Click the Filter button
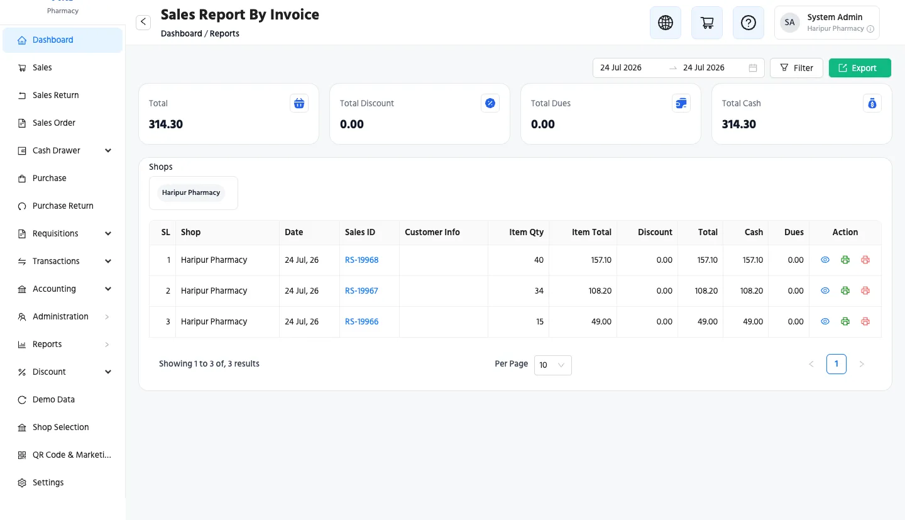The image size is (905, 520). [x=796, y=68]
